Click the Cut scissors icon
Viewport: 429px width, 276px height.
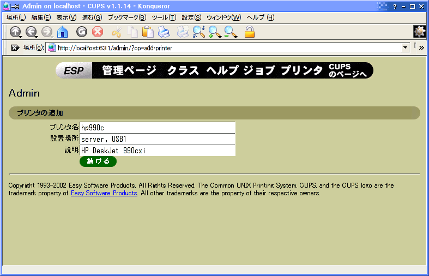click(116, 32)
